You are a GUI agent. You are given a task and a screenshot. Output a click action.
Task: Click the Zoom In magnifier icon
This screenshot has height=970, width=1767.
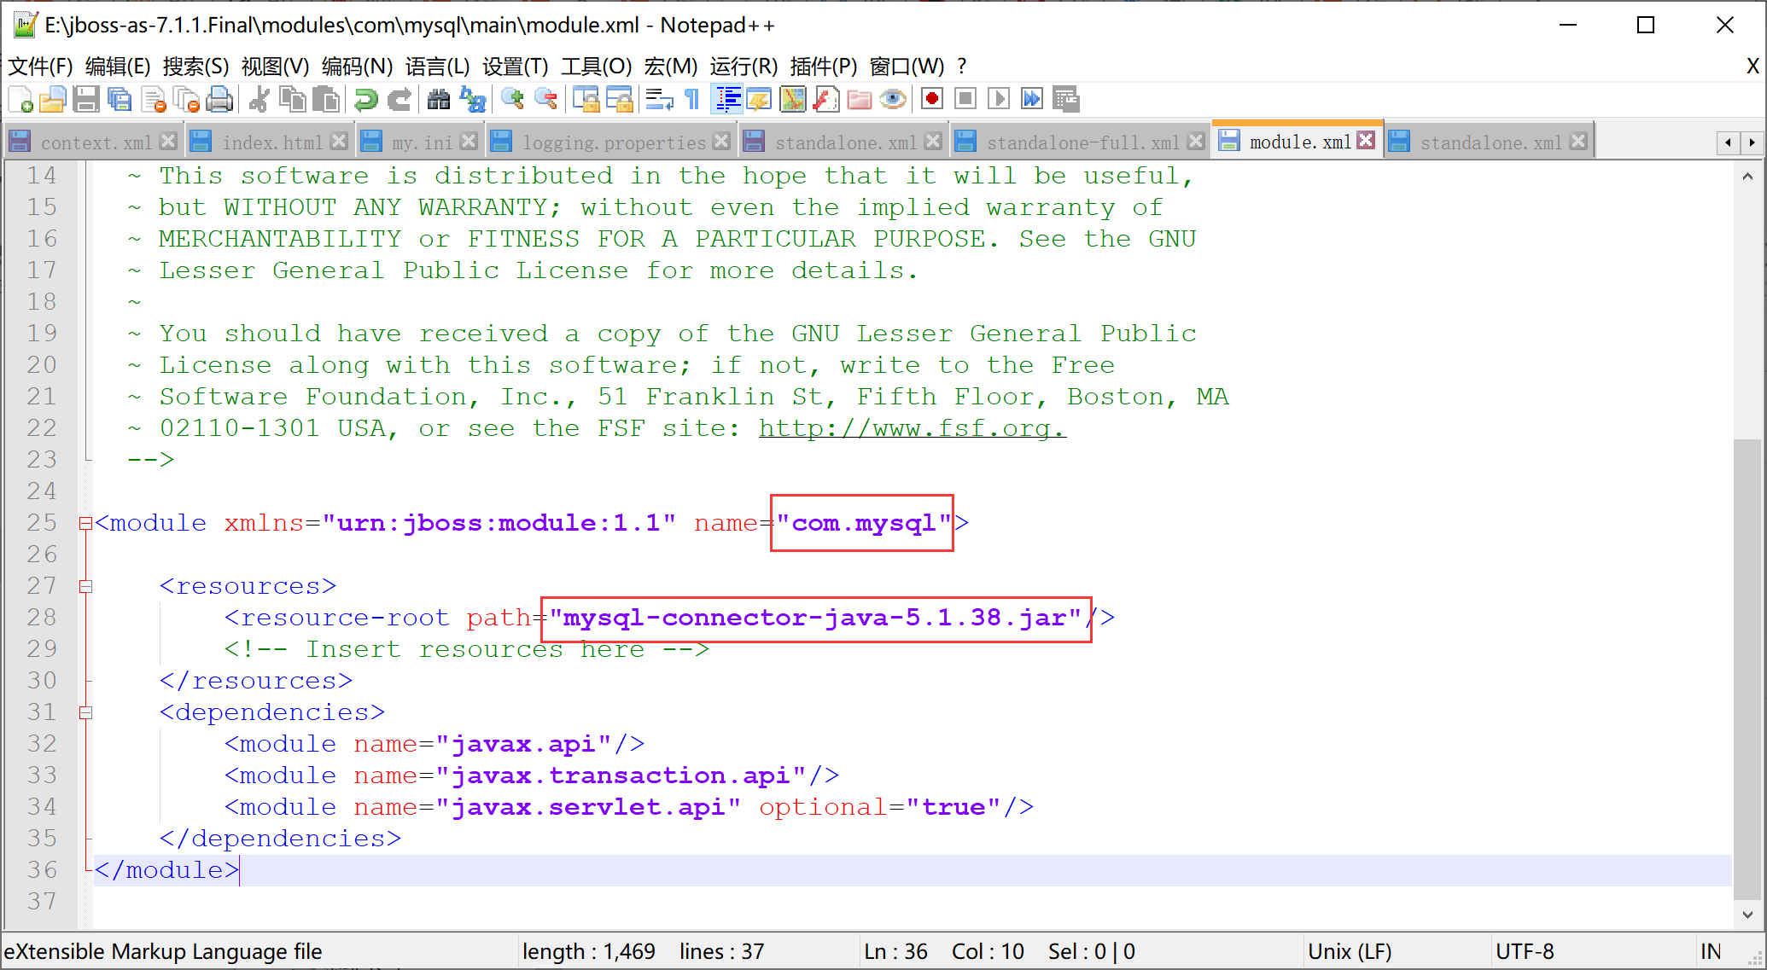512,100
